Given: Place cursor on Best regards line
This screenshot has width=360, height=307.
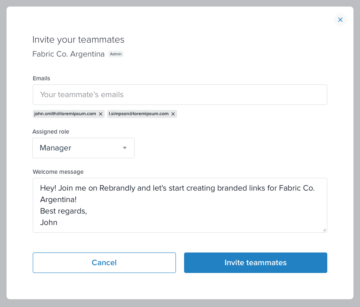Looking at the screenshot, I should click(63, 211).
